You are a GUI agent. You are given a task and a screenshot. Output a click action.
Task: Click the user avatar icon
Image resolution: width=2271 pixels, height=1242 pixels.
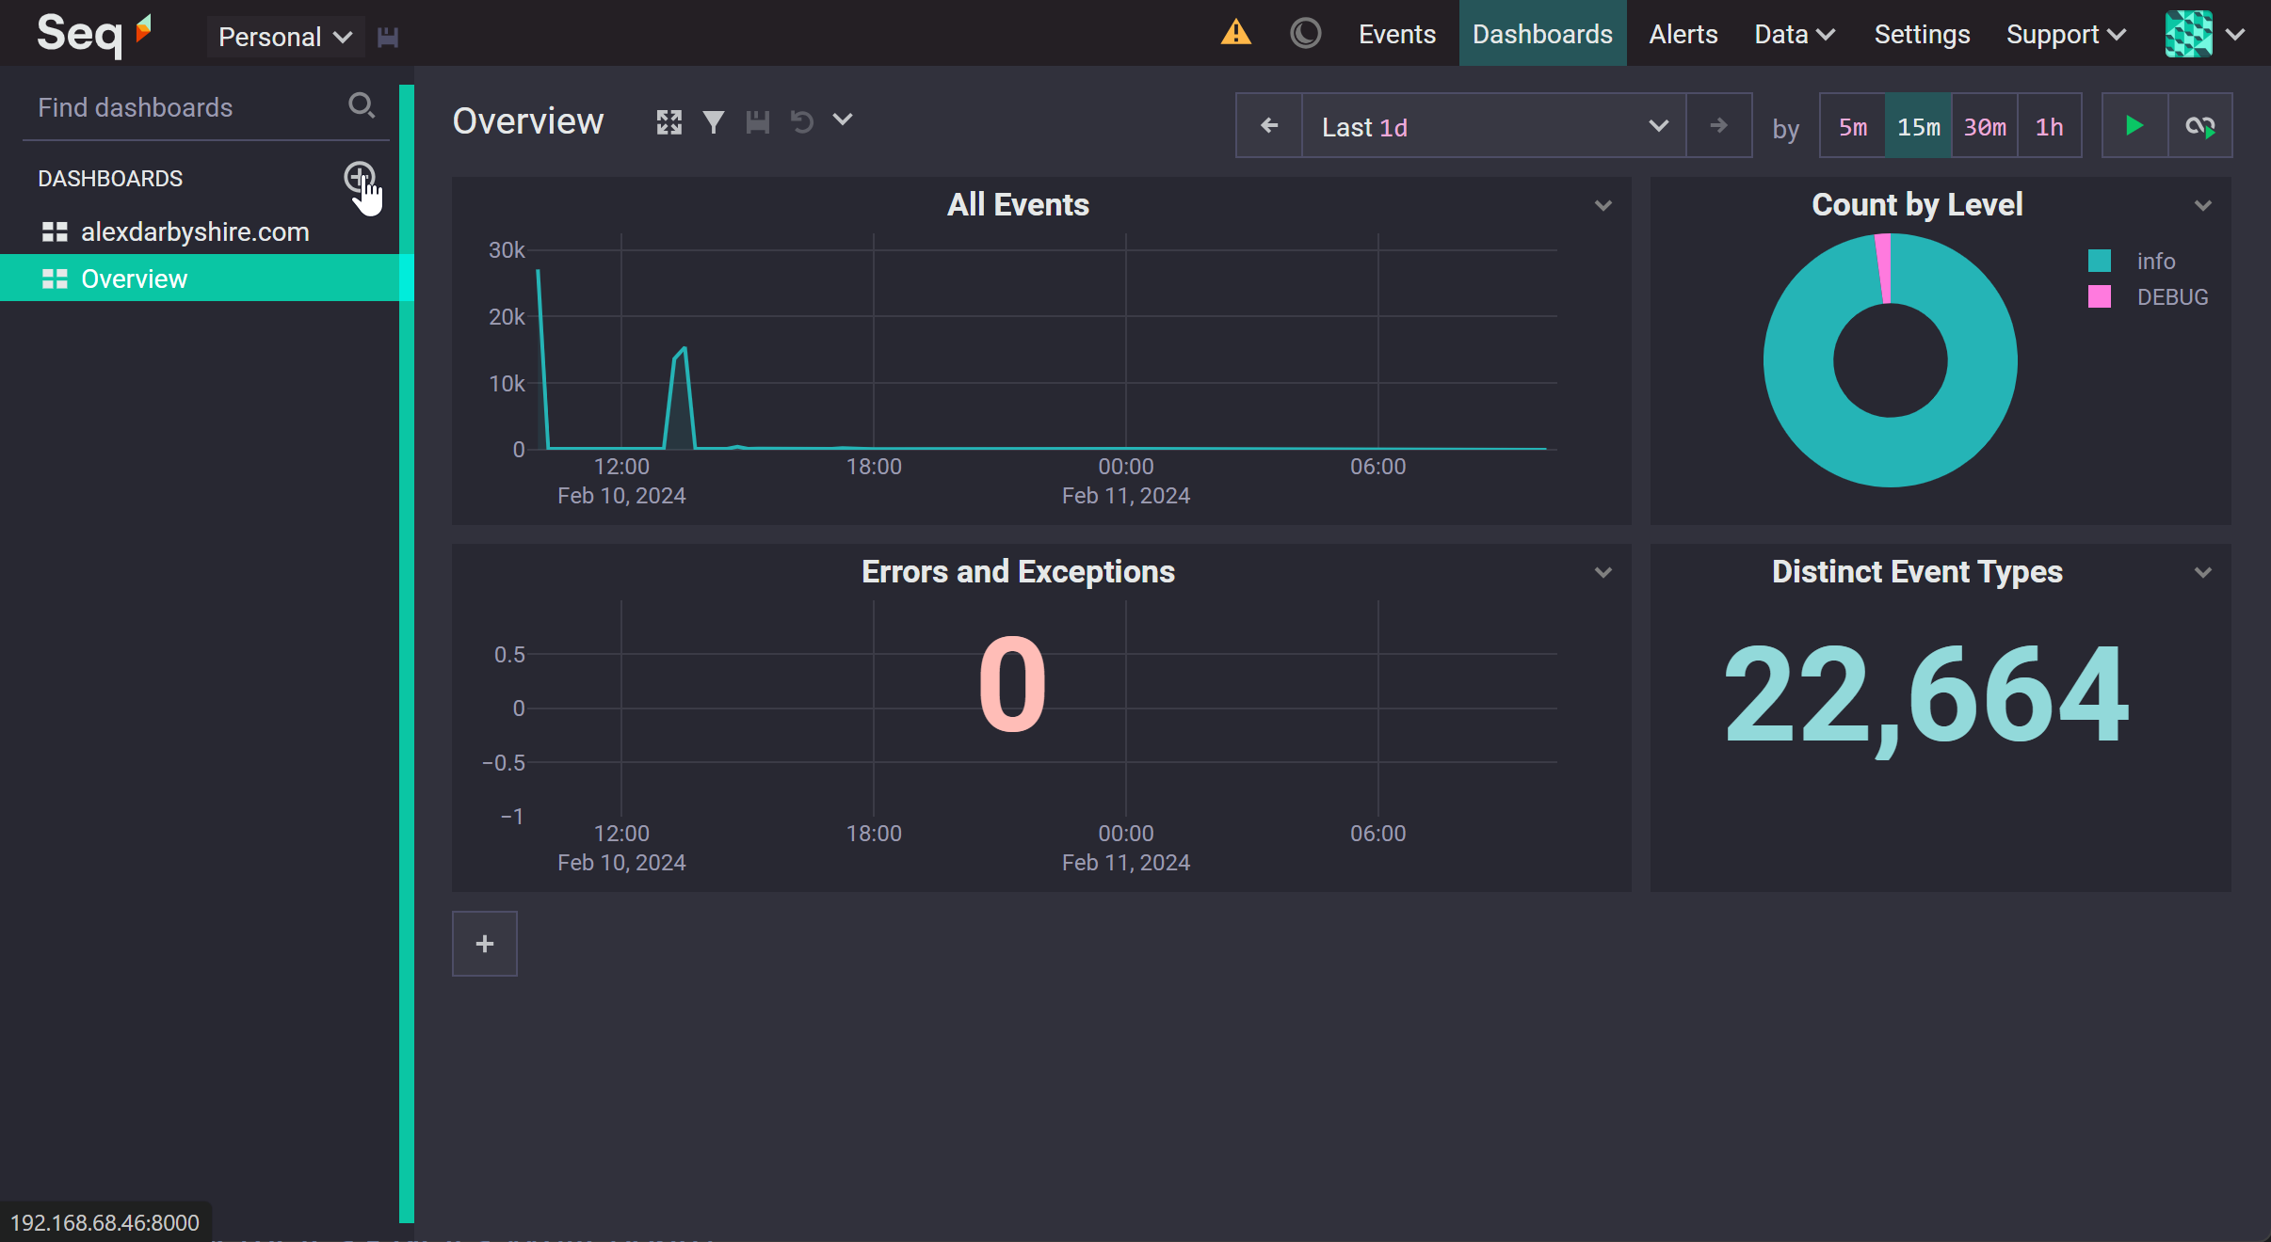[2188, 34]
